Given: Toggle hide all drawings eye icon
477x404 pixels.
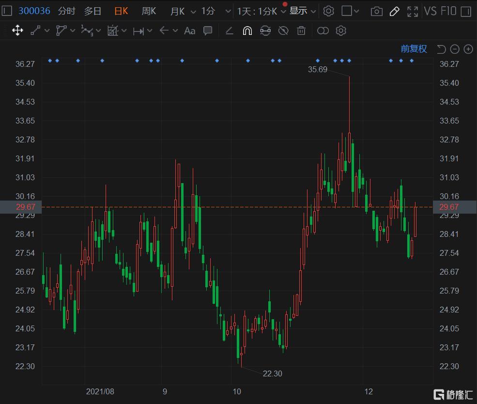Looking at the screenshot, I should pos(283,31).
